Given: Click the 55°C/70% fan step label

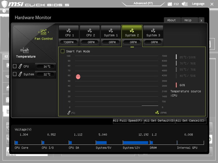Looking at the screenshot, I should [x=187, y=70].
